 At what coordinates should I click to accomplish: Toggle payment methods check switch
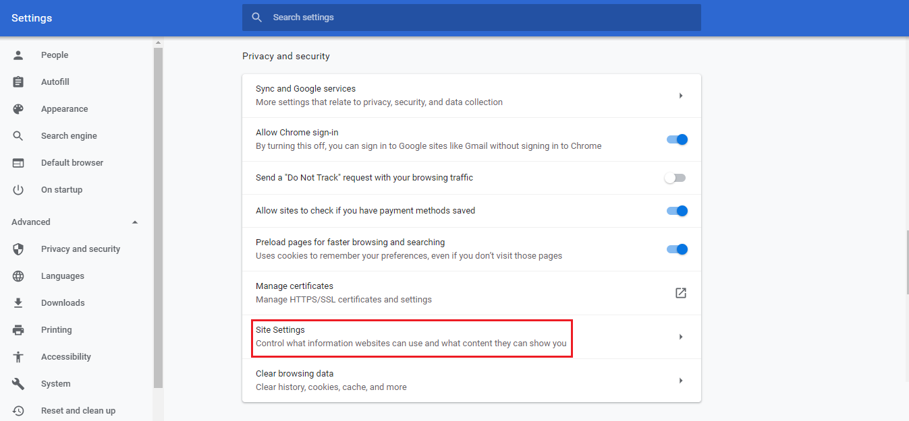(x=676, y=211)
